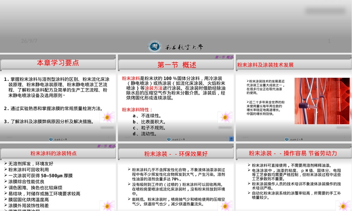The width and height of the screenshot is (352, 211).
Task: Click the blue home icon on 第一节 概述 slide
Action: coord(231,139)
